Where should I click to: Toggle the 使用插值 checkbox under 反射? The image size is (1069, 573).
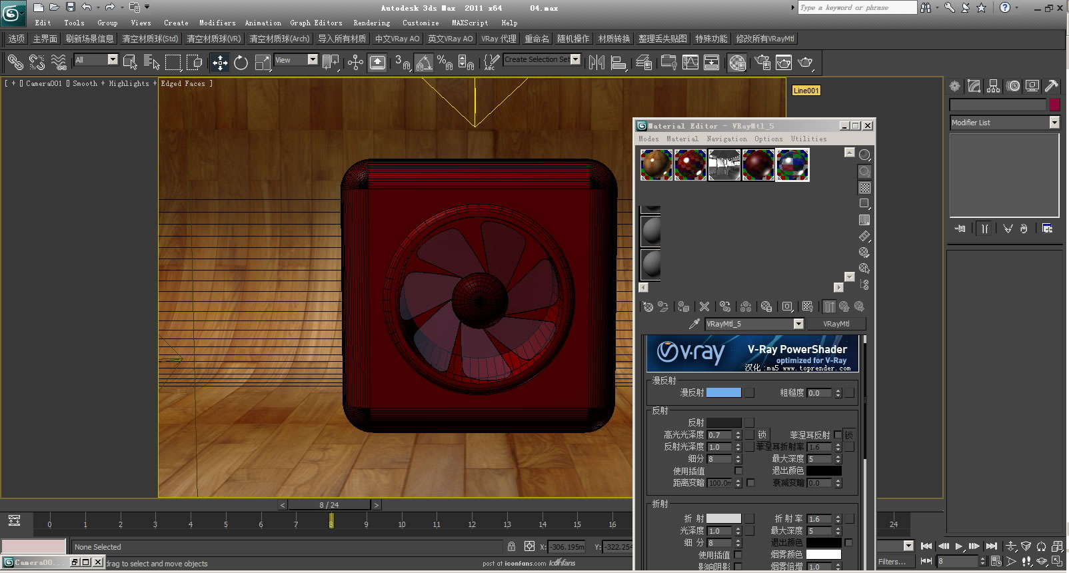click(738, 470)
